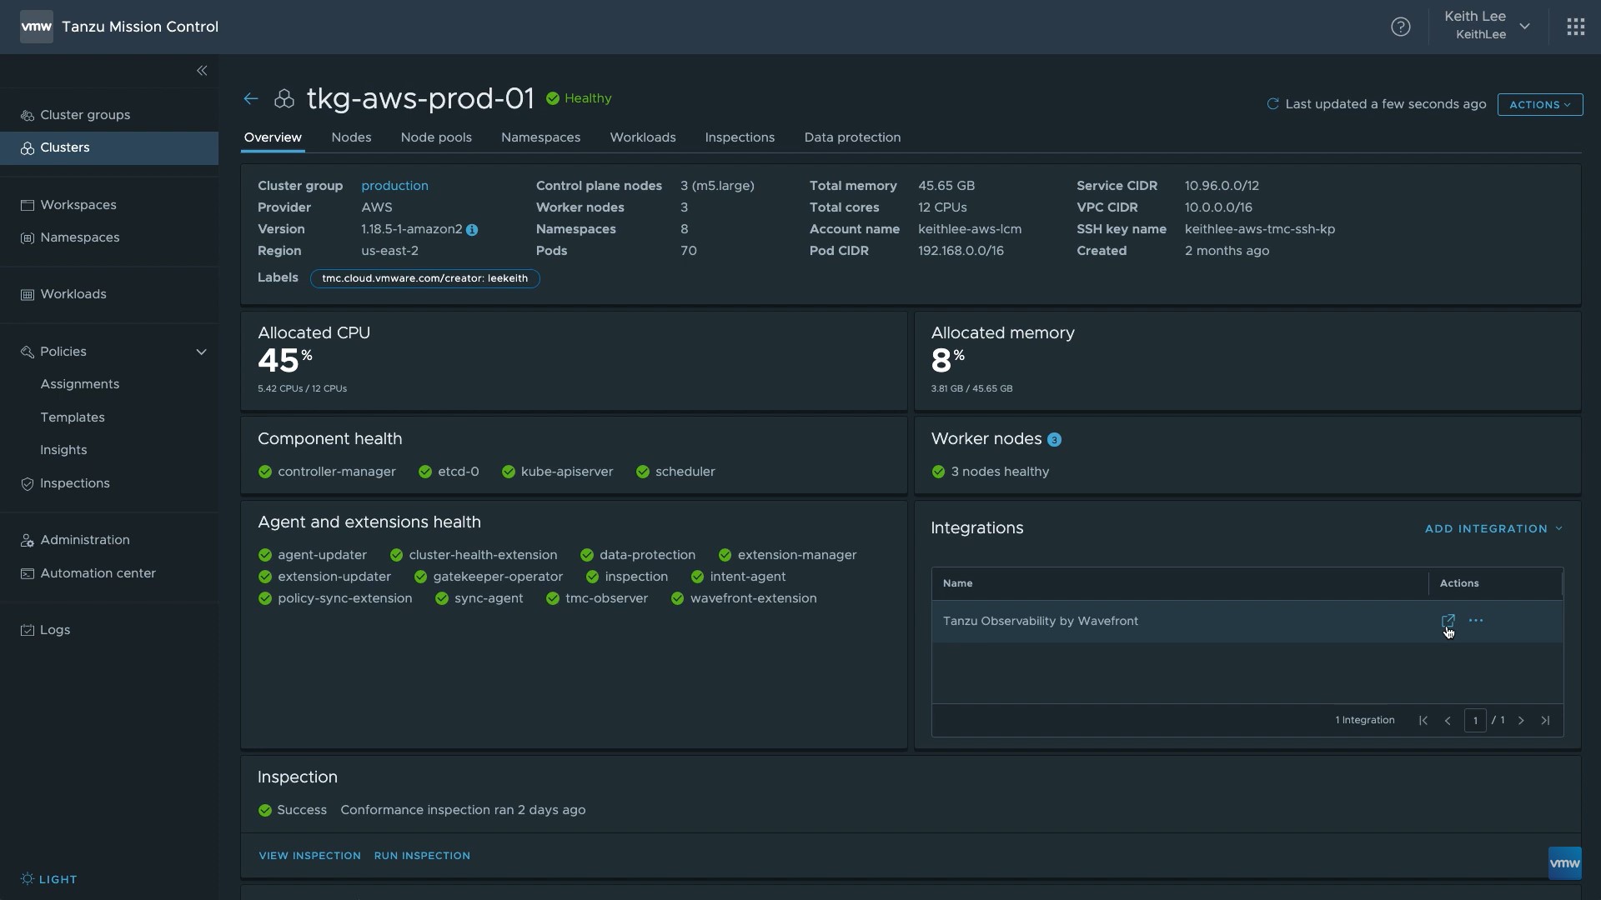The width and height of the screenshot is (1601, 900).
Task: Click the app launcher grid icon top right
Action: (1576, 26)
